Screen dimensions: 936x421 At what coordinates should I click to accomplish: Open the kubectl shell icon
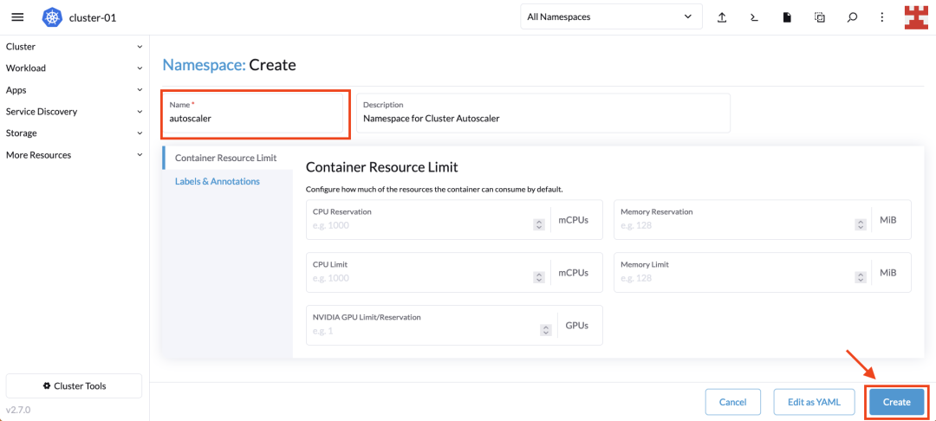tap(755, 17)
